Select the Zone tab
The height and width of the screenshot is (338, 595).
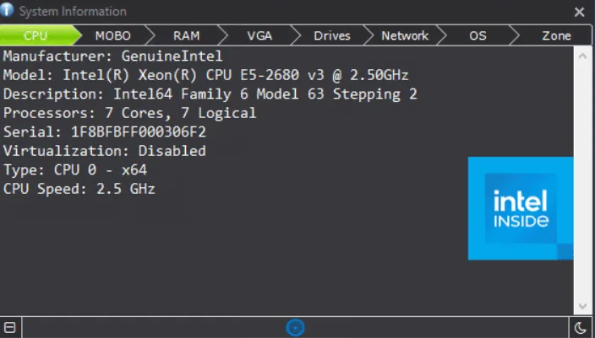coord(556,35)
